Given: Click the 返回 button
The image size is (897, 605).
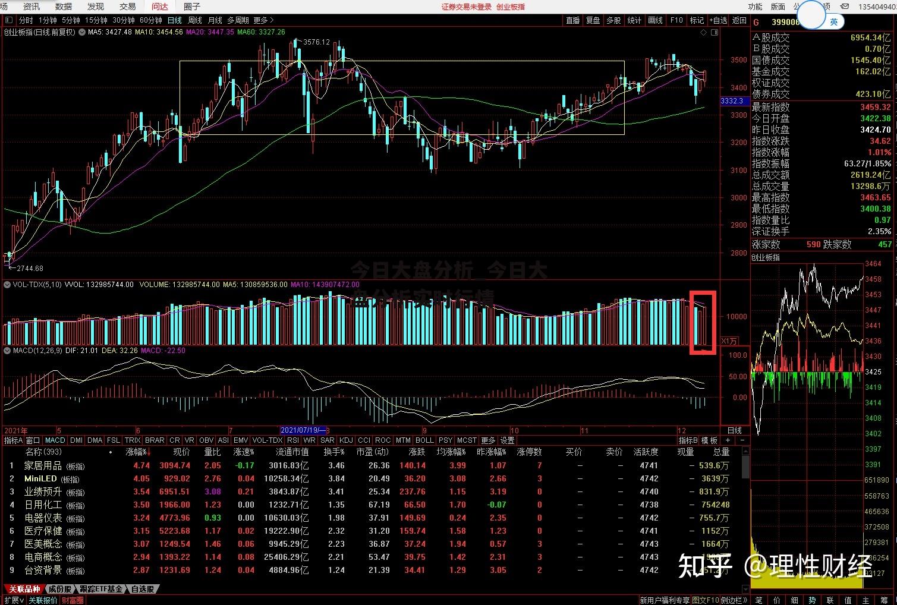Looking at the screenshot, I should click(x=739, y=20).
